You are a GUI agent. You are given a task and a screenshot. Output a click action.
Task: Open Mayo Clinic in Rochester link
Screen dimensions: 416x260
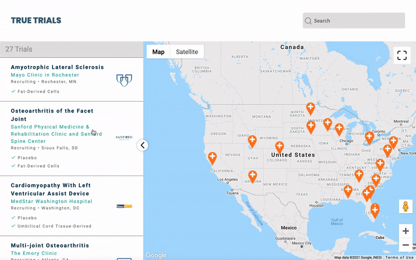pos(45,75)
